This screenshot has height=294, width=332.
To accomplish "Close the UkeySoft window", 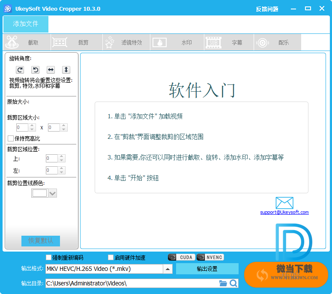I will 322,9.
